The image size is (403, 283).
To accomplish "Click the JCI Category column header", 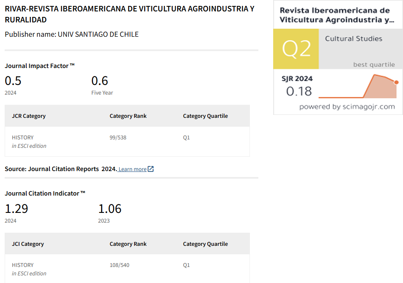I will 28,244.
